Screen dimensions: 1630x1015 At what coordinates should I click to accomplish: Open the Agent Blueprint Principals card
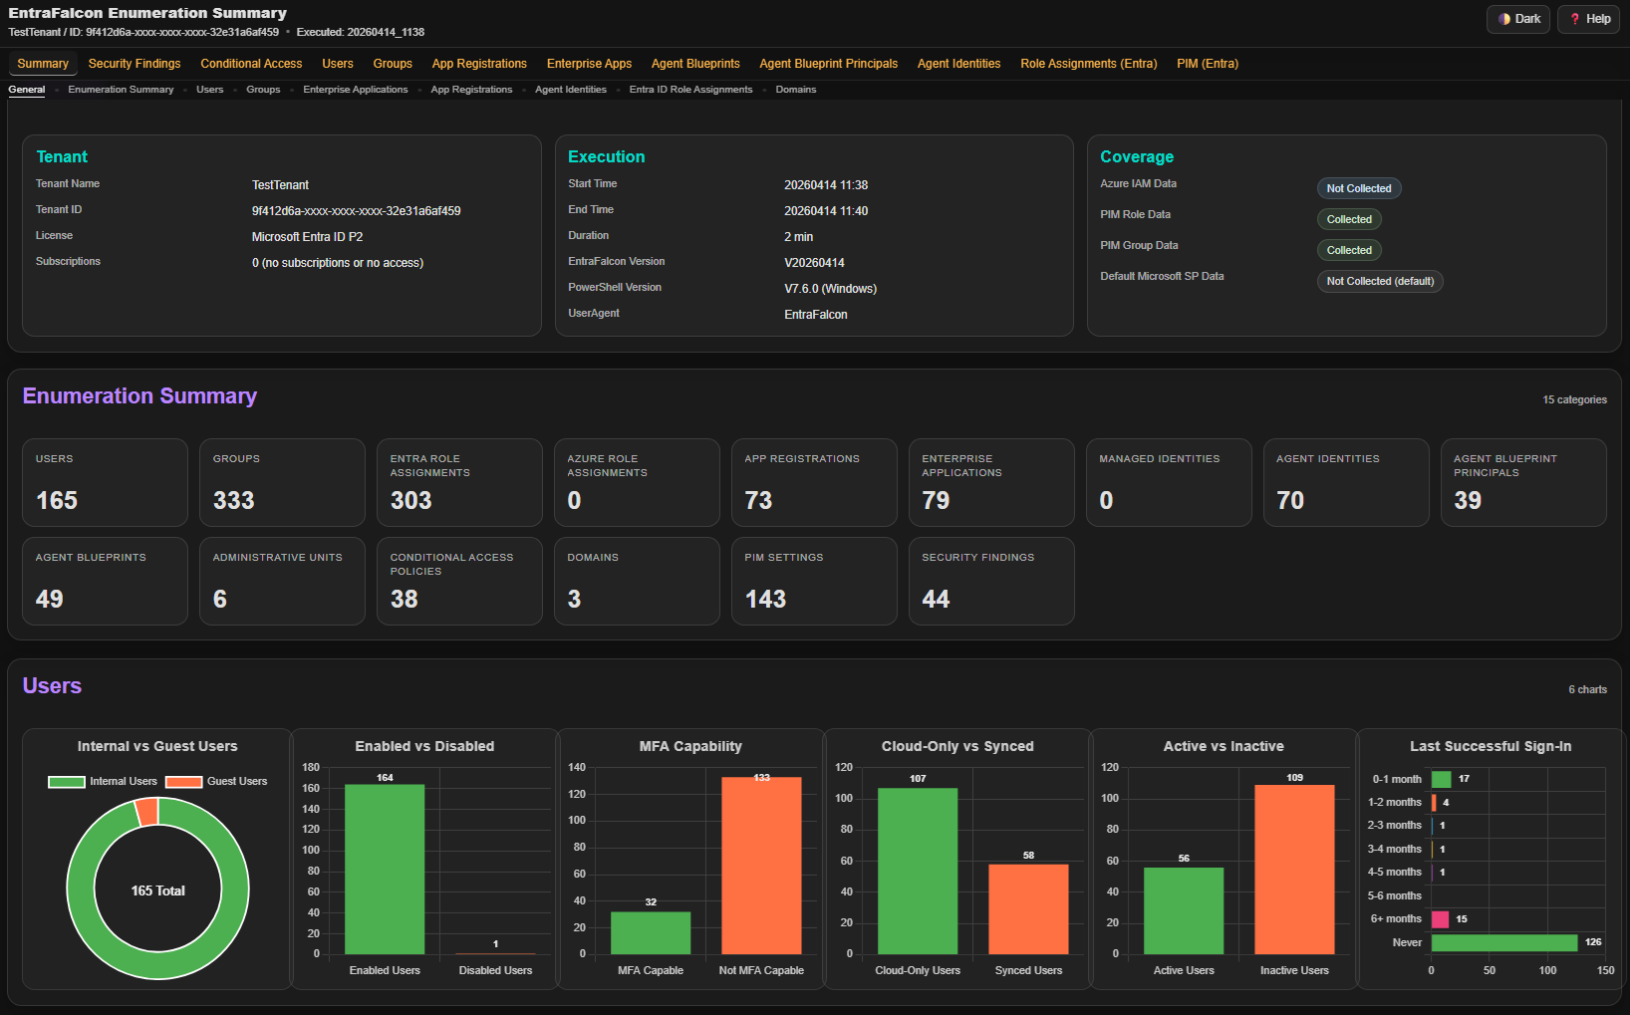pos(1523,482)
